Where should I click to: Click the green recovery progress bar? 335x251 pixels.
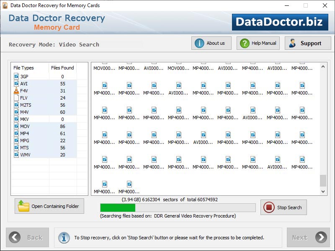click(117, 207)
